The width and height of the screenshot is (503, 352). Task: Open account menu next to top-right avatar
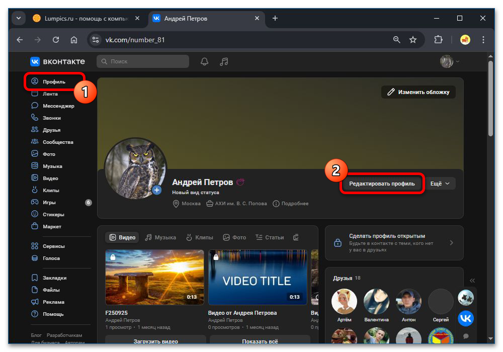point(458,61)
